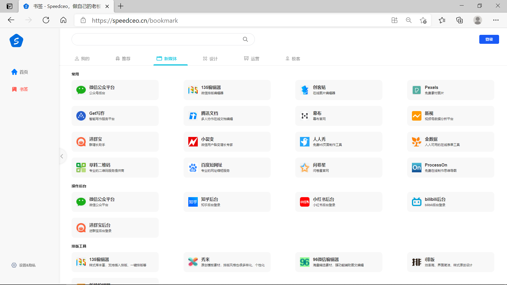Click the 幕布 icon
This screenshot has width=507, height=285.
[305, 116]
